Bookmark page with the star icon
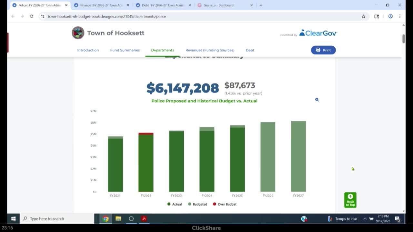This screenshot has width=413, height=232. [x=363, y=16]
